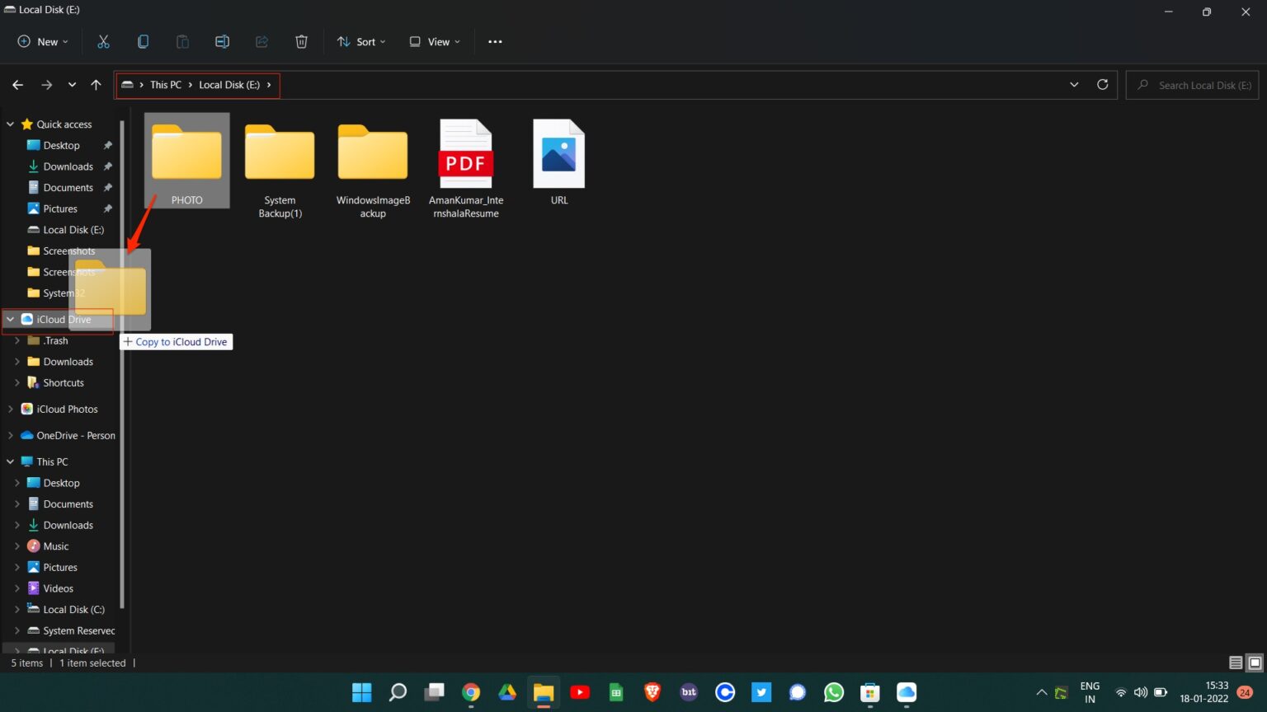Open the View dropdown
1267x712 pixels.
(433, 41)
